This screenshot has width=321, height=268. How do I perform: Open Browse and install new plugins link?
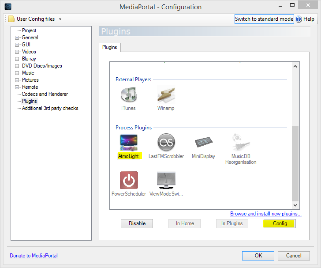(x=266, y=214)
